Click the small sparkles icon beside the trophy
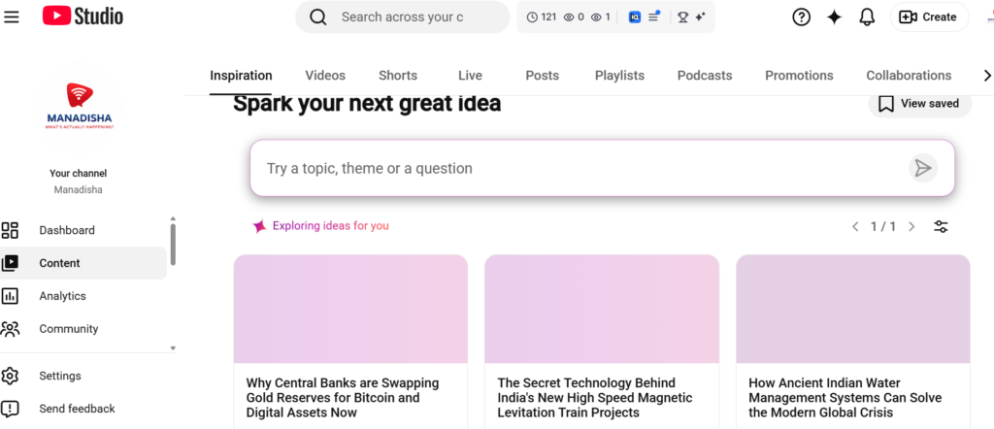The image size is (994, 429). coord(700,17)
